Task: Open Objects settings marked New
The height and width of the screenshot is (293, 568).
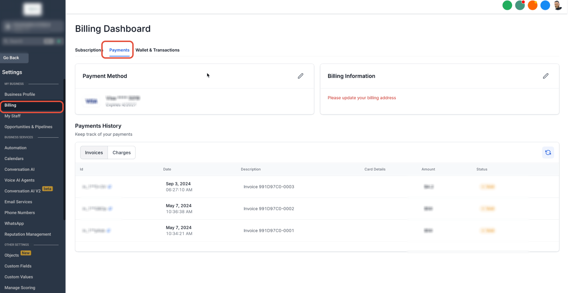Action: point(11,255)
